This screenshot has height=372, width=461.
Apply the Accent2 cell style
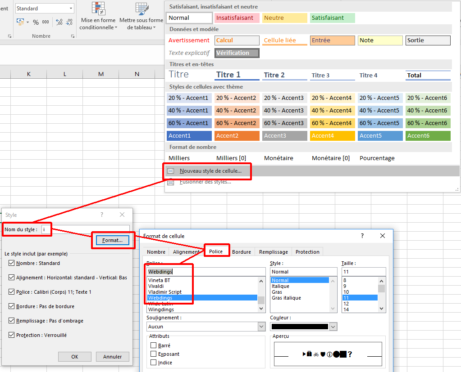[x=237, y=135]
